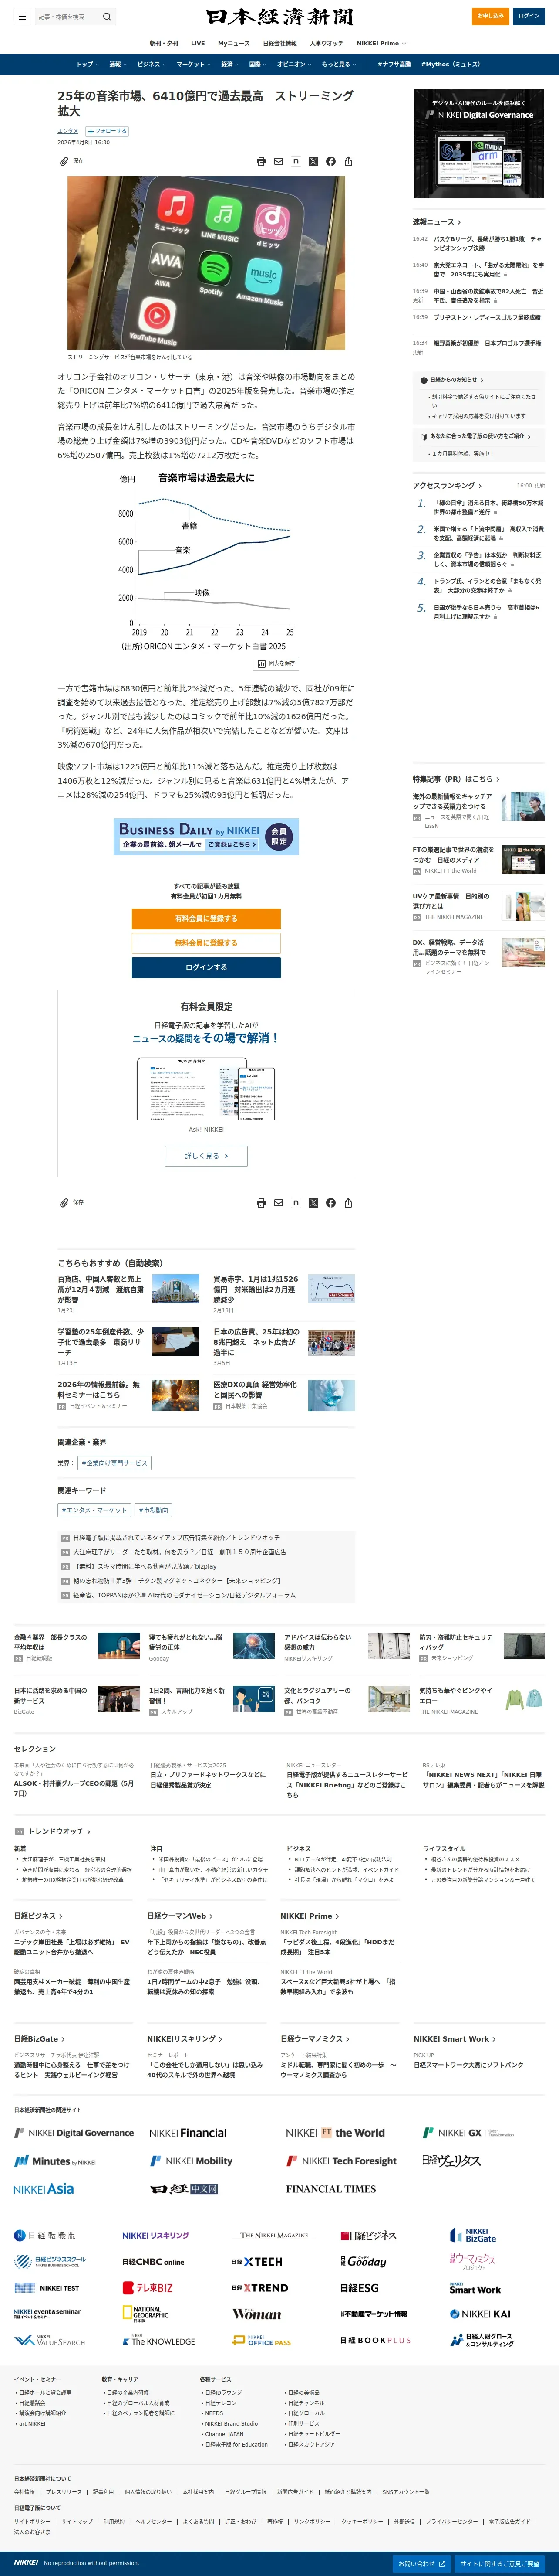The width and height of the screenshot is (559, 2576).
Task: Open the 日経ヴェリタス logo link
Action: (x=451, y=2161)
